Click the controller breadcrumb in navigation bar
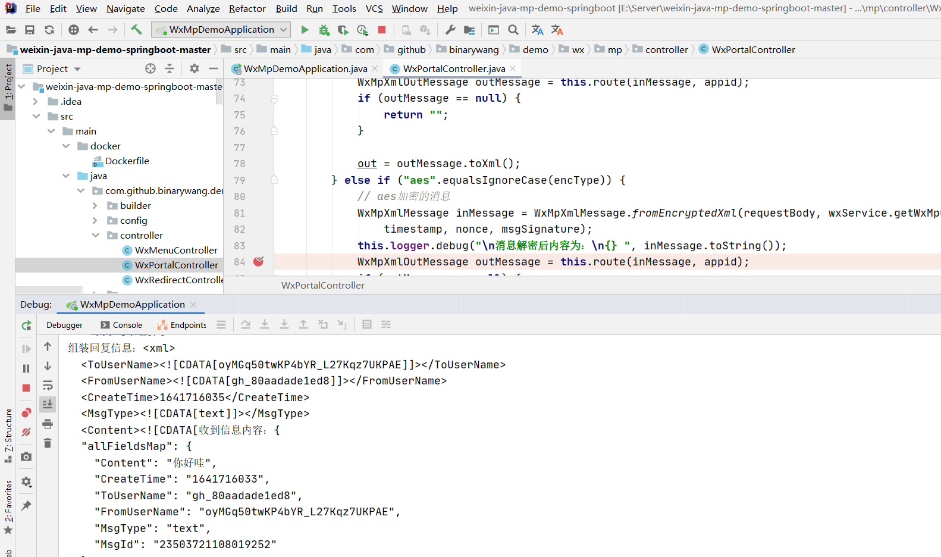The width and height of the screenshot is (941, 557). 660,49
